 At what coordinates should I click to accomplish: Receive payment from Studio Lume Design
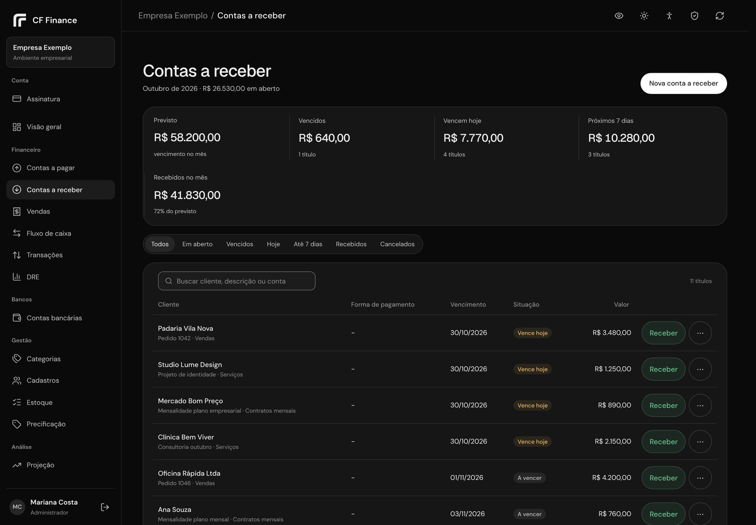(x=663, y=369)
